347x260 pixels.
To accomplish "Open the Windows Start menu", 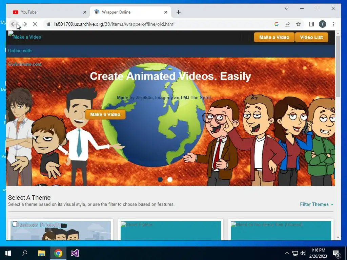I will click(8, 253).
